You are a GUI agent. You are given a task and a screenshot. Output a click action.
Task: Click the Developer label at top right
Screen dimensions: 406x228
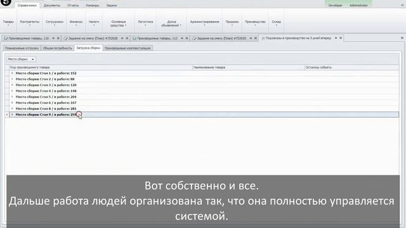[335, 5]
